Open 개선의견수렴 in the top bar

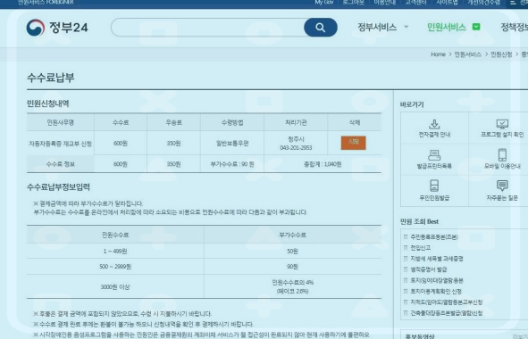pos(483,2)
